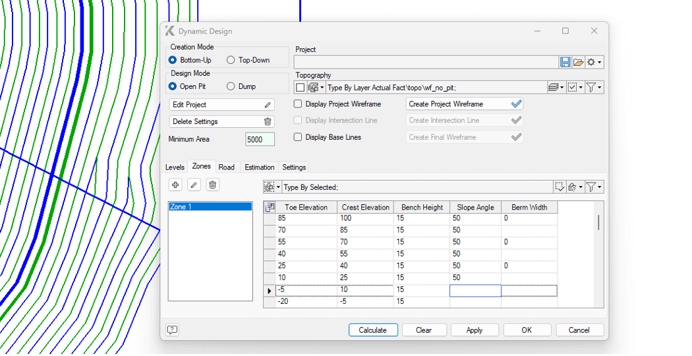Screen dimensions: 692x356
Task: Switch to the Estimation tab
Action: coord(260,167)
